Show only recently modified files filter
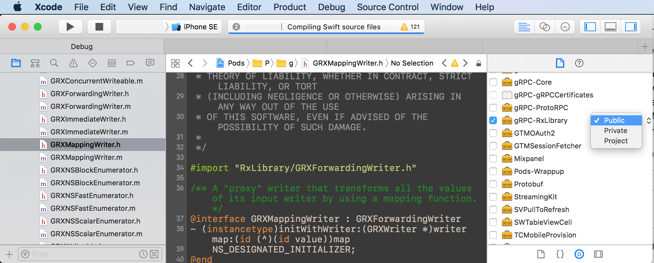This screenshot has height=263, width=654. 143,254
